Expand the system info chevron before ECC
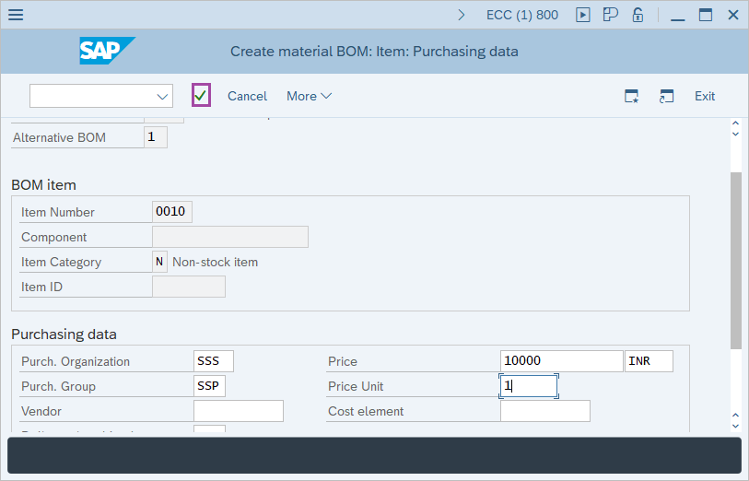The width and height of the screenshot is (749, 481). coord(462,15)
